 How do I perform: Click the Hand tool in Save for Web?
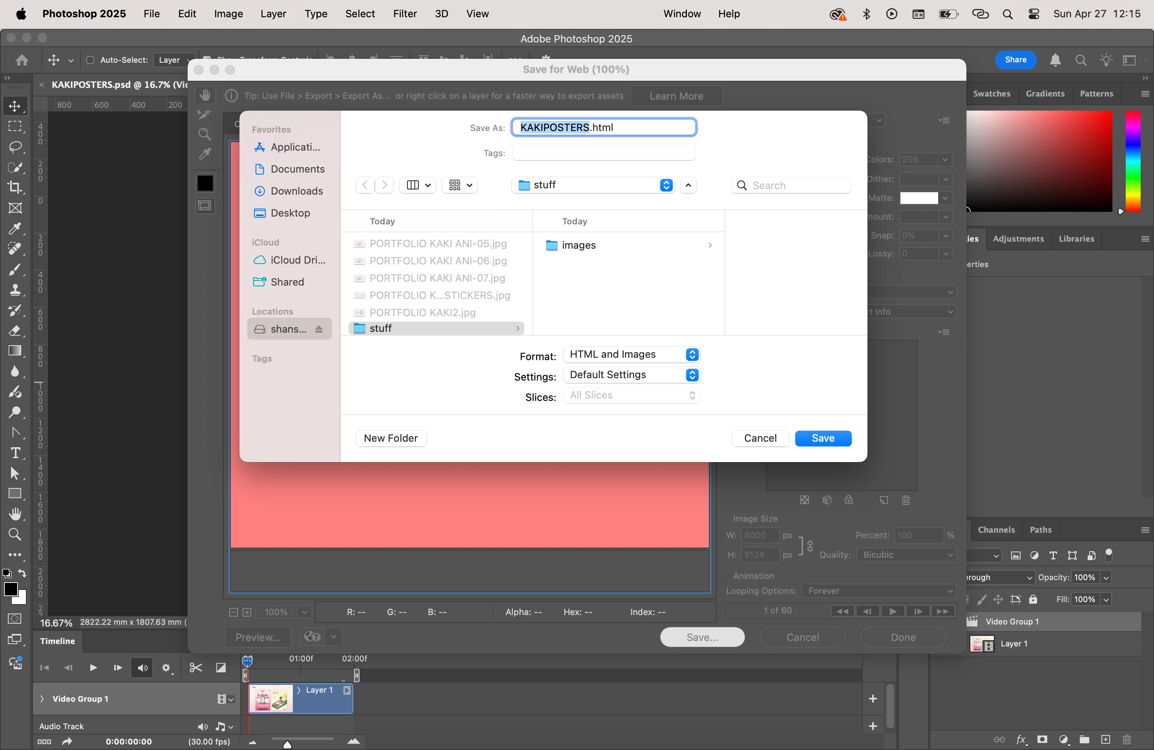205,95
